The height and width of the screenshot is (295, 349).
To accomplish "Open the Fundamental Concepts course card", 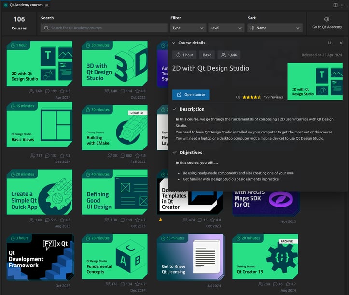I will (x=114, y=256).
